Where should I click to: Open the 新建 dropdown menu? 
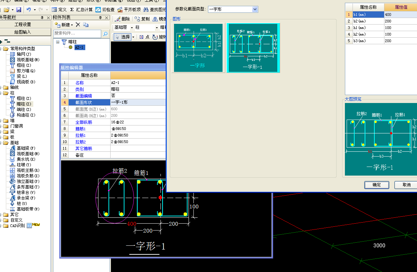(x=64, y=25)
